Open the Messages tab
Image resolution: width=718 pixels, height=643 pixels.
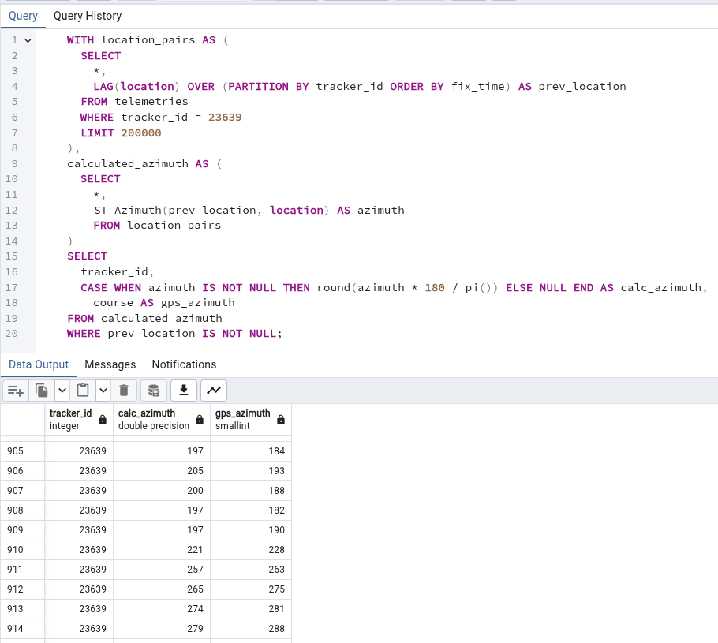click(x=110, y=364)
